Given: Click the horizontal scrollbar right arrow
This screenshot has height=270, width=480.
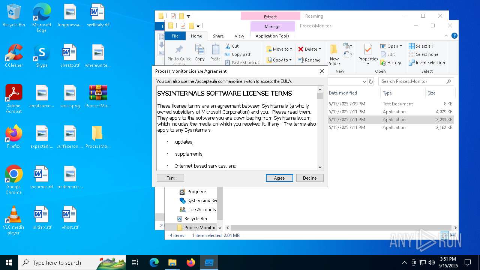Looking at the screenshot, I should point(455,228).
